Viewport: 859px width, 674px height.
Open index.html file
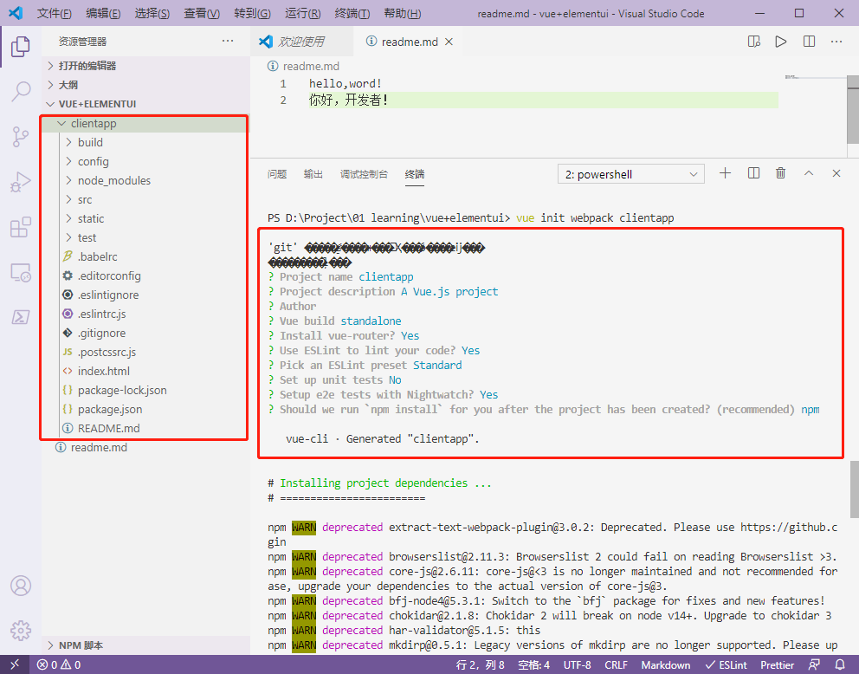pos(146,371)
